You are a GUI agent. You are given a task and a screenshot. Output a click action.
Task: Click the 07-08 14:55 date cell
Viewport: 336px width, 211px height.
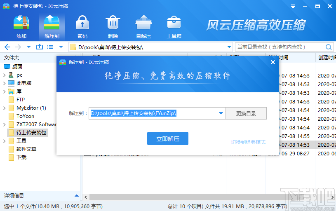tap(294, 136)
